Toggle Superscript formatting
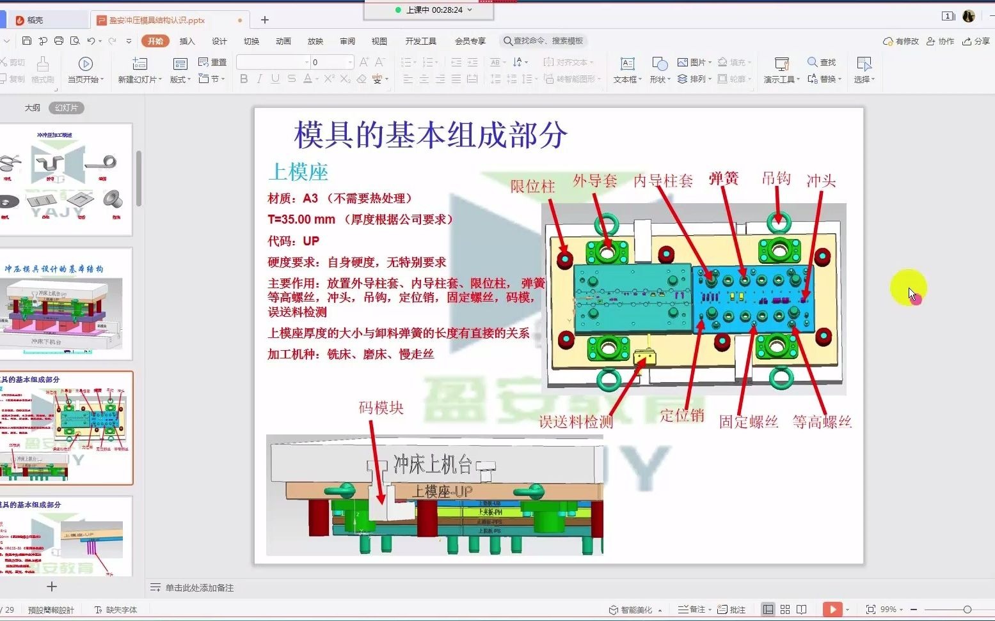Viewport: 995px width, 621px height. [329, 79]
